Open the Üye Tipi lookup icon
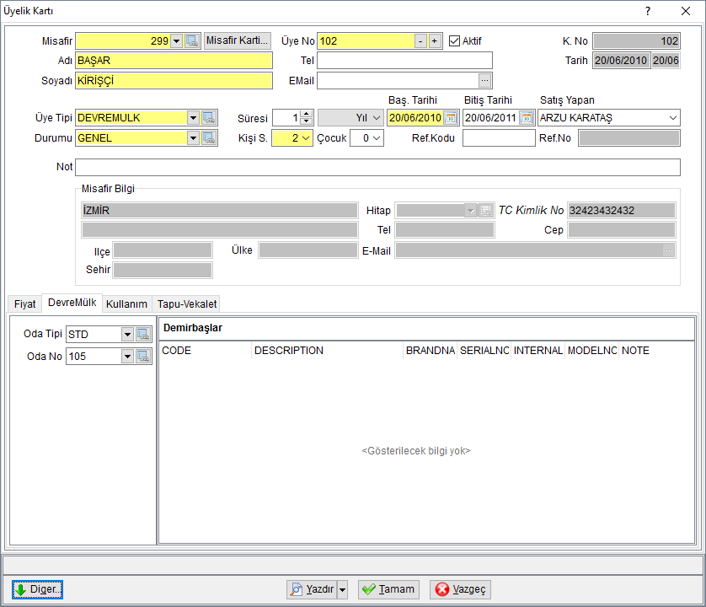706x607 pixels. point(209,118)
